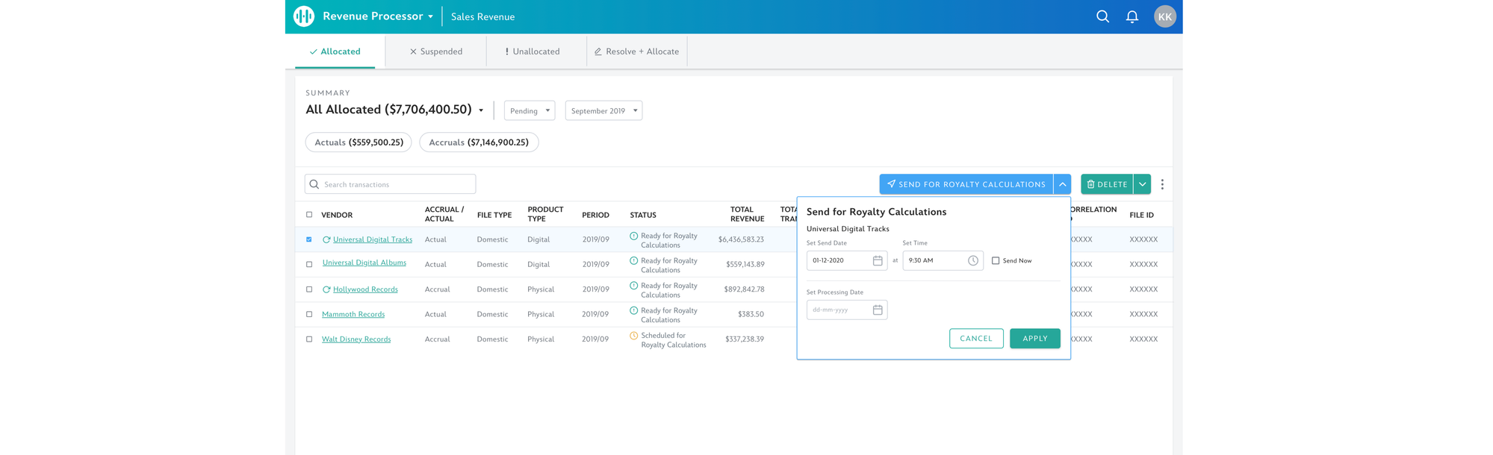1493x455 pixels.
Task: Click the Delete button
Action: [x=1107, y=184]
